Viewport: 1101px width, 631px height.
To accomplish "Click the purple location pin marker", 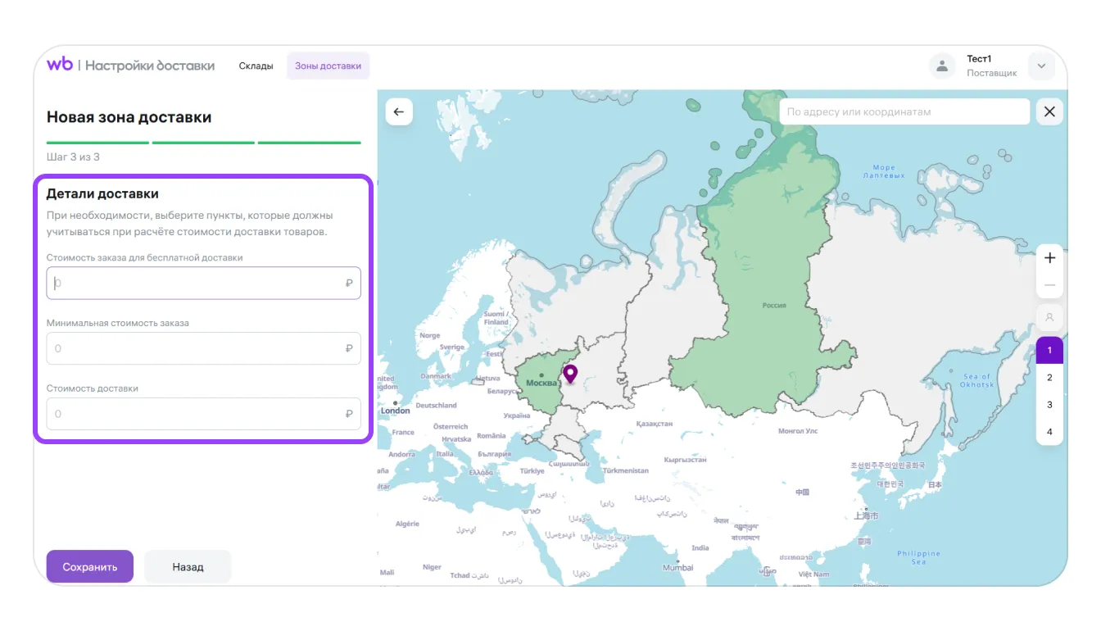I will pyautogui.click(x=570, y=374).
